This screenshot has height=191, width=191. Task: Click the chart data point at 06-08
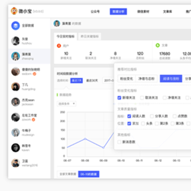(x=85, y=139)
